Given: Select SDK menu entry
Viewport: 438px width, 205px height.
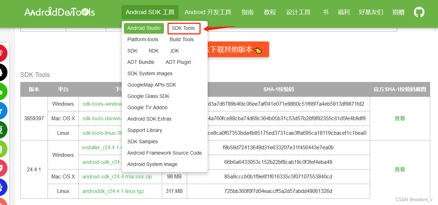Looking at the screenshot, I should (132, 51).
